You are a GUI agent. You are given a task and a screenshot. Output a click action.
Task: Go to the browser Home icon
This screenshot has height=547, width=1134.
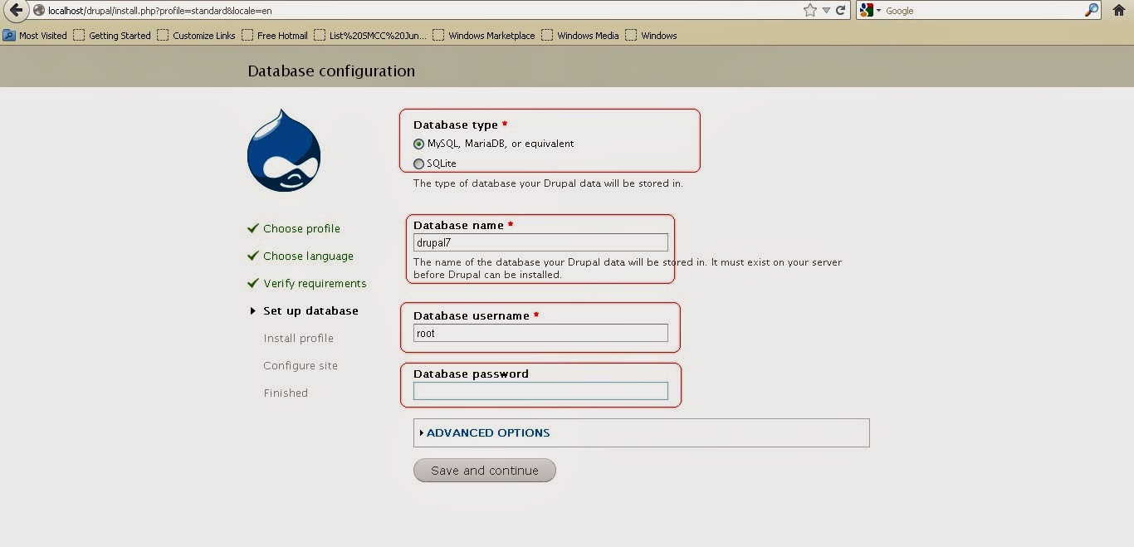1119,10
